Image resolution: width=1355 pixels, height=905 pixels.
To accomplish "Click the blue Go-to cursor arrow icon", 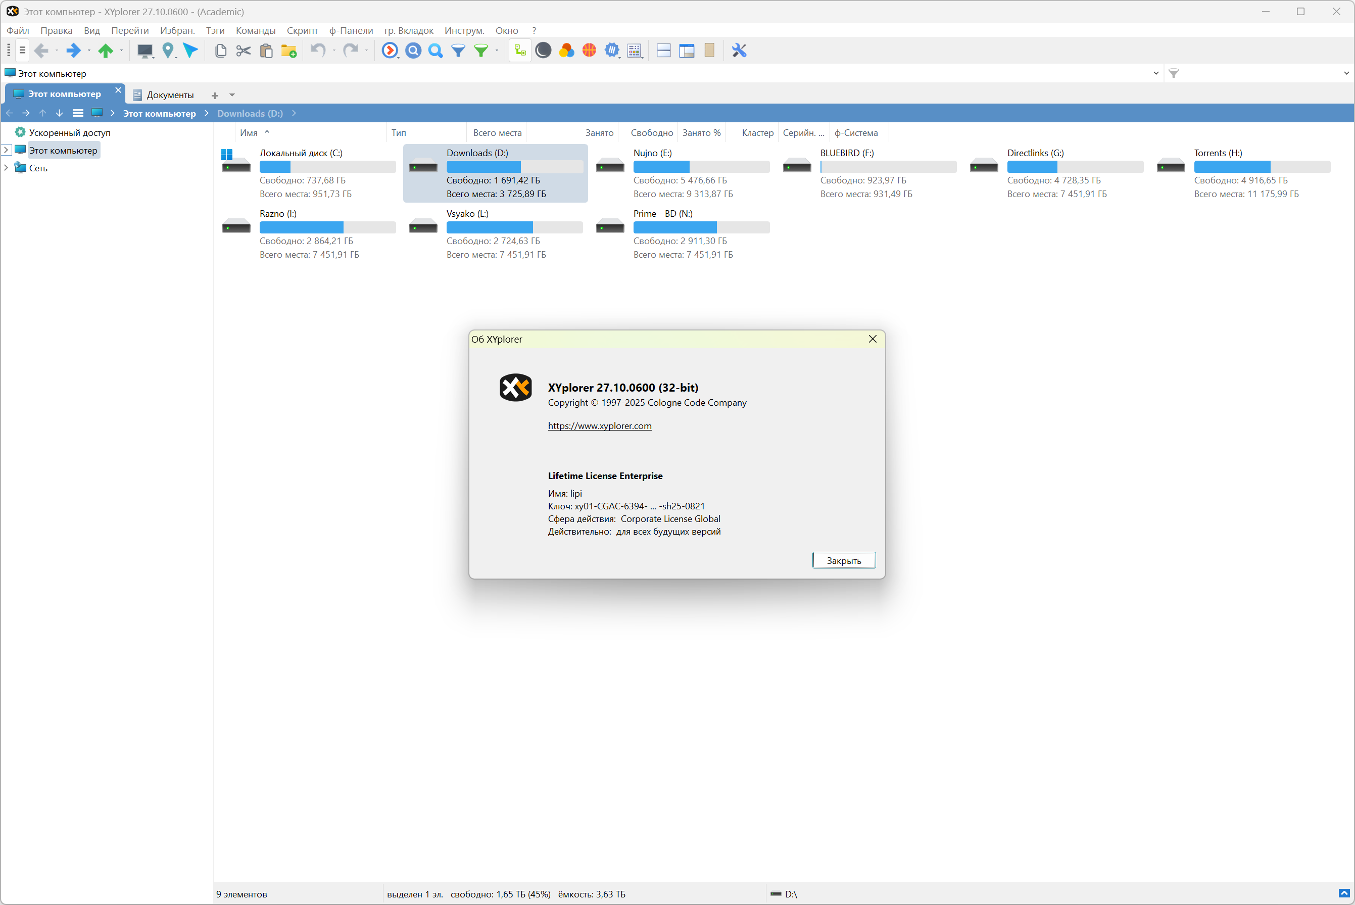I will point(190,51).
